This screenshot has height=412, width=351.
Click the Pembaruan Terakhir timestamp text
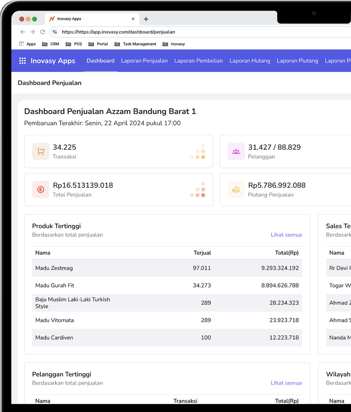coord(102,123)
